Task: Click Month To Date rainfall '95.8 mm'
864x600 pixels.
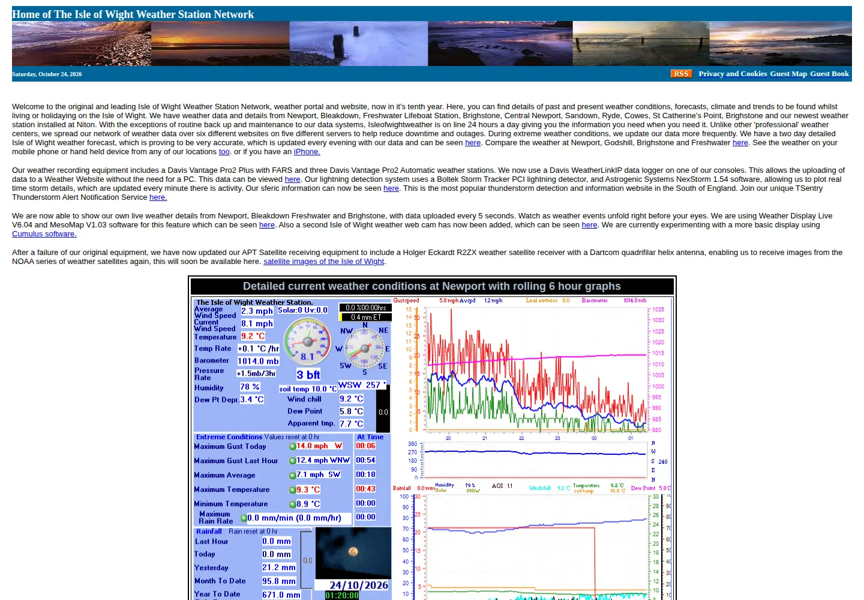Action: [x=279, y=581]
